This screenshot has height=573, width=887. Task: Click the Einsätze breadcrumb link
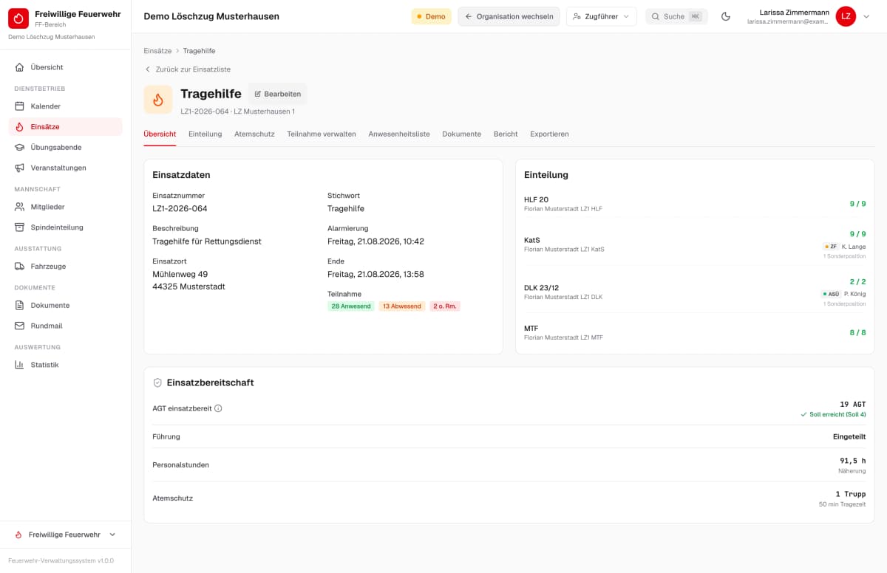[157, 51]
